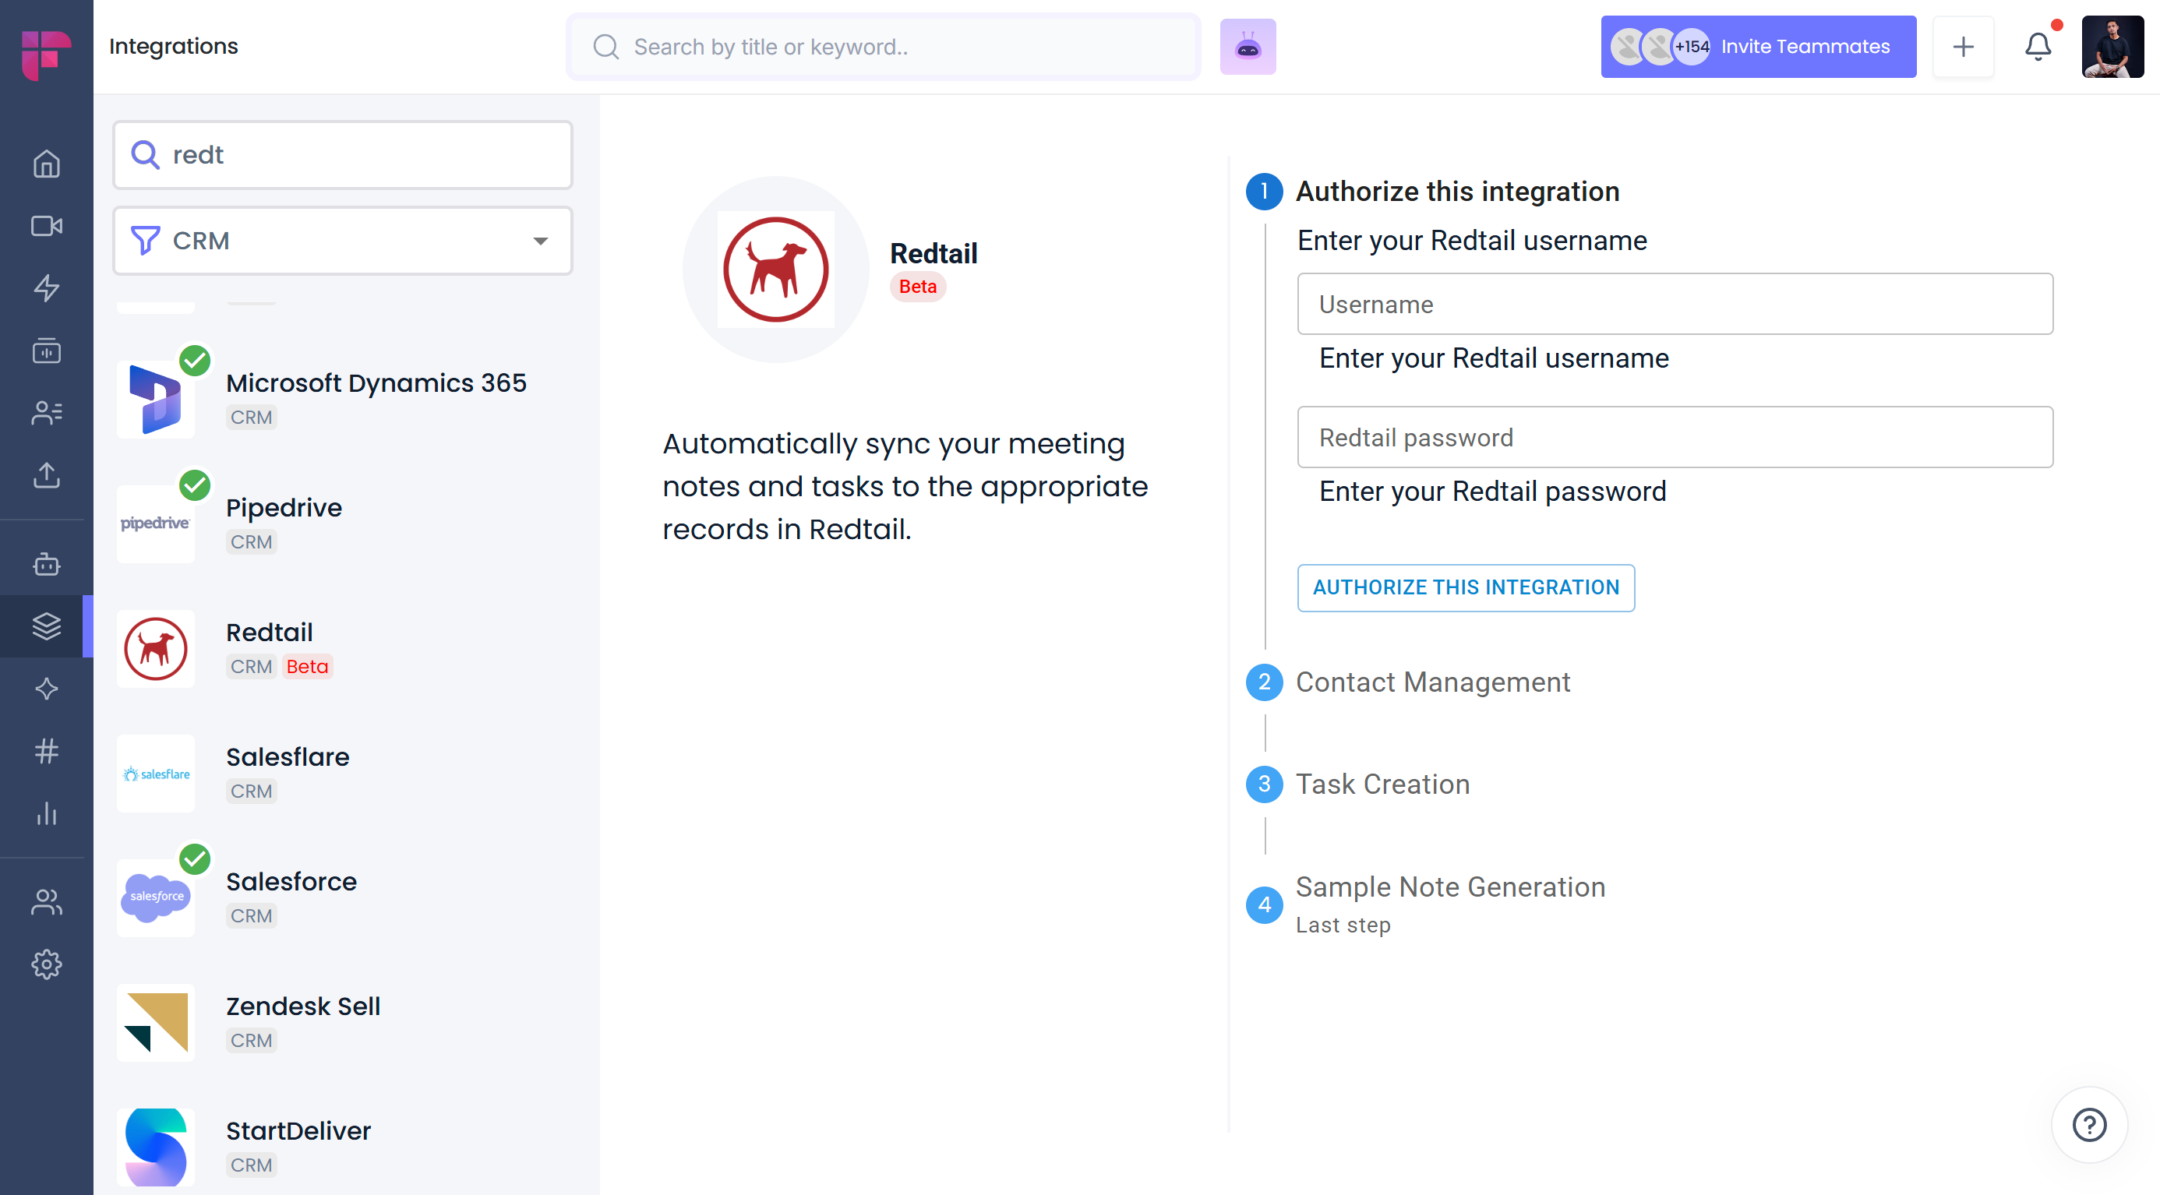Screen dimensions: 2160x1195
Task: Open the user profile avatar menu
Action: point(2112,47)
